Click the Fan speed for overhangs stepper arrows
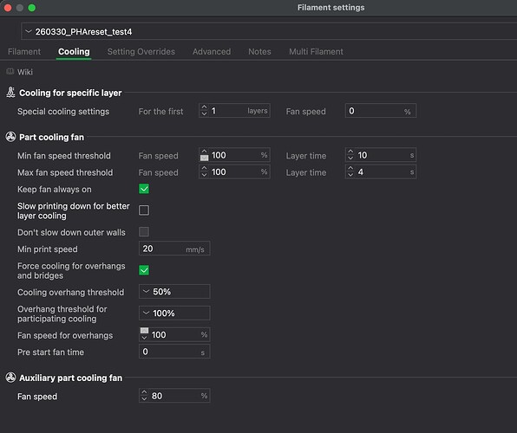This screenshot has height=433, width=517. (x=144, y=334)
